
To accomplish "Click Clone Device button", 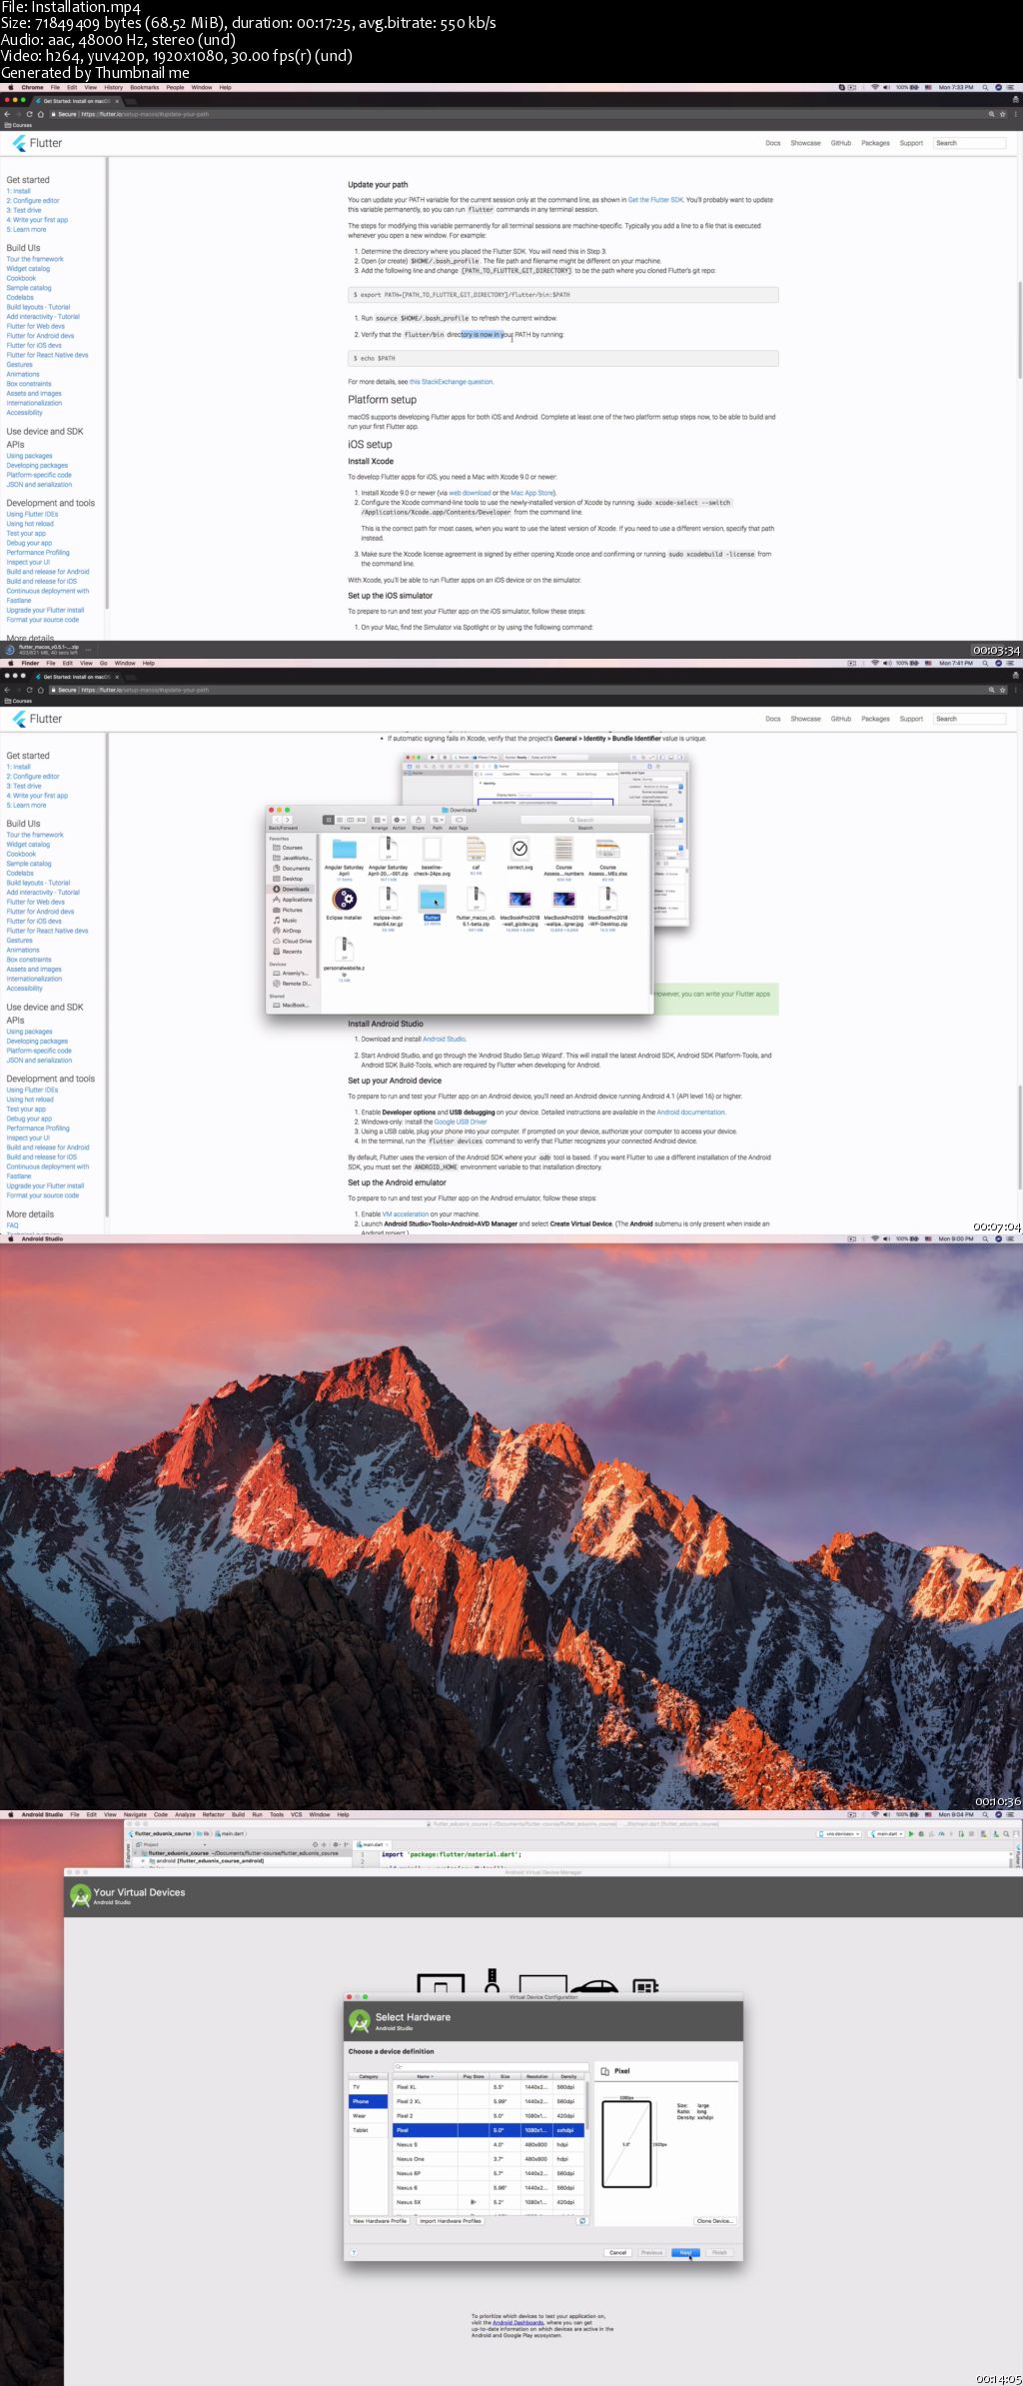I will (714, 2221).
